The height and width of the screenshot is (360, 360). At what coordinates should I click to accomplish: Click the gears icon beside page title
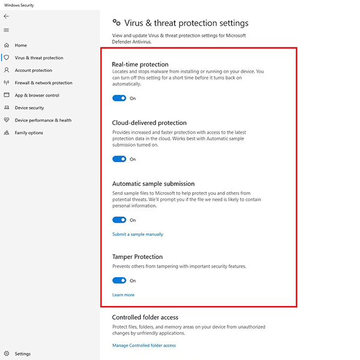[x=116, y=23]
